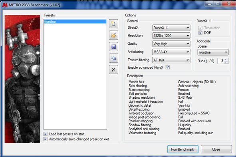This screenshot has width=236, height=157.
Task: Expand the Resolution dropdown
Action: (x=171, y=36)
